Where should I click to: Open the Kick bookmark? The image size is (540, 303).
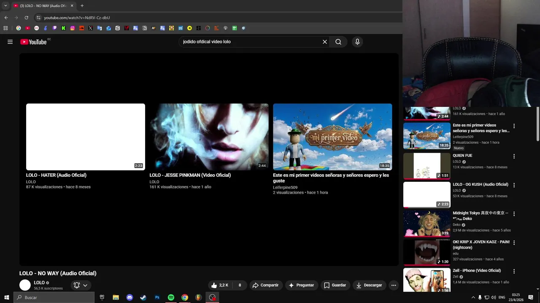63,28
